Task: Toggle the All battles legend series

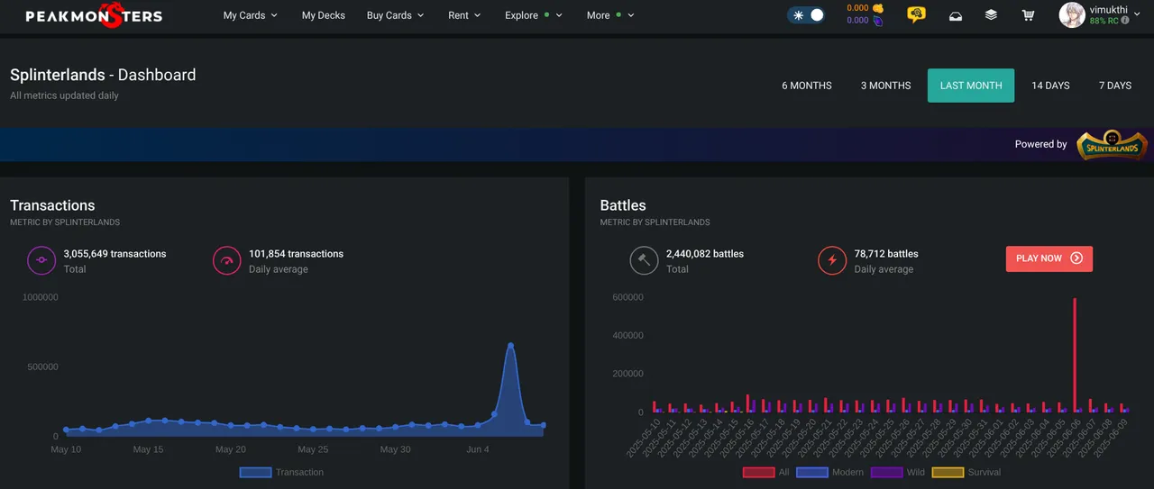Action: pos(765,472)
